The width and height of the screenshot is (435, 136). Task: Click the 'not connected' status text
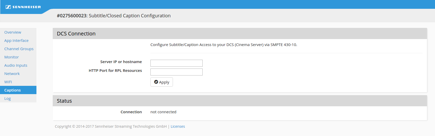(163, 112)
